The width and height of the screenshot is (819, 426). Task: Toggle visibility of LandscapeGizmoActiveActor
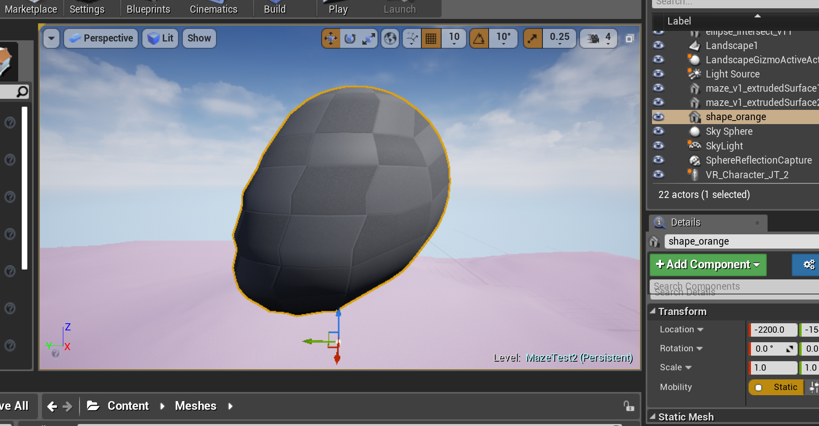[658, 60]
